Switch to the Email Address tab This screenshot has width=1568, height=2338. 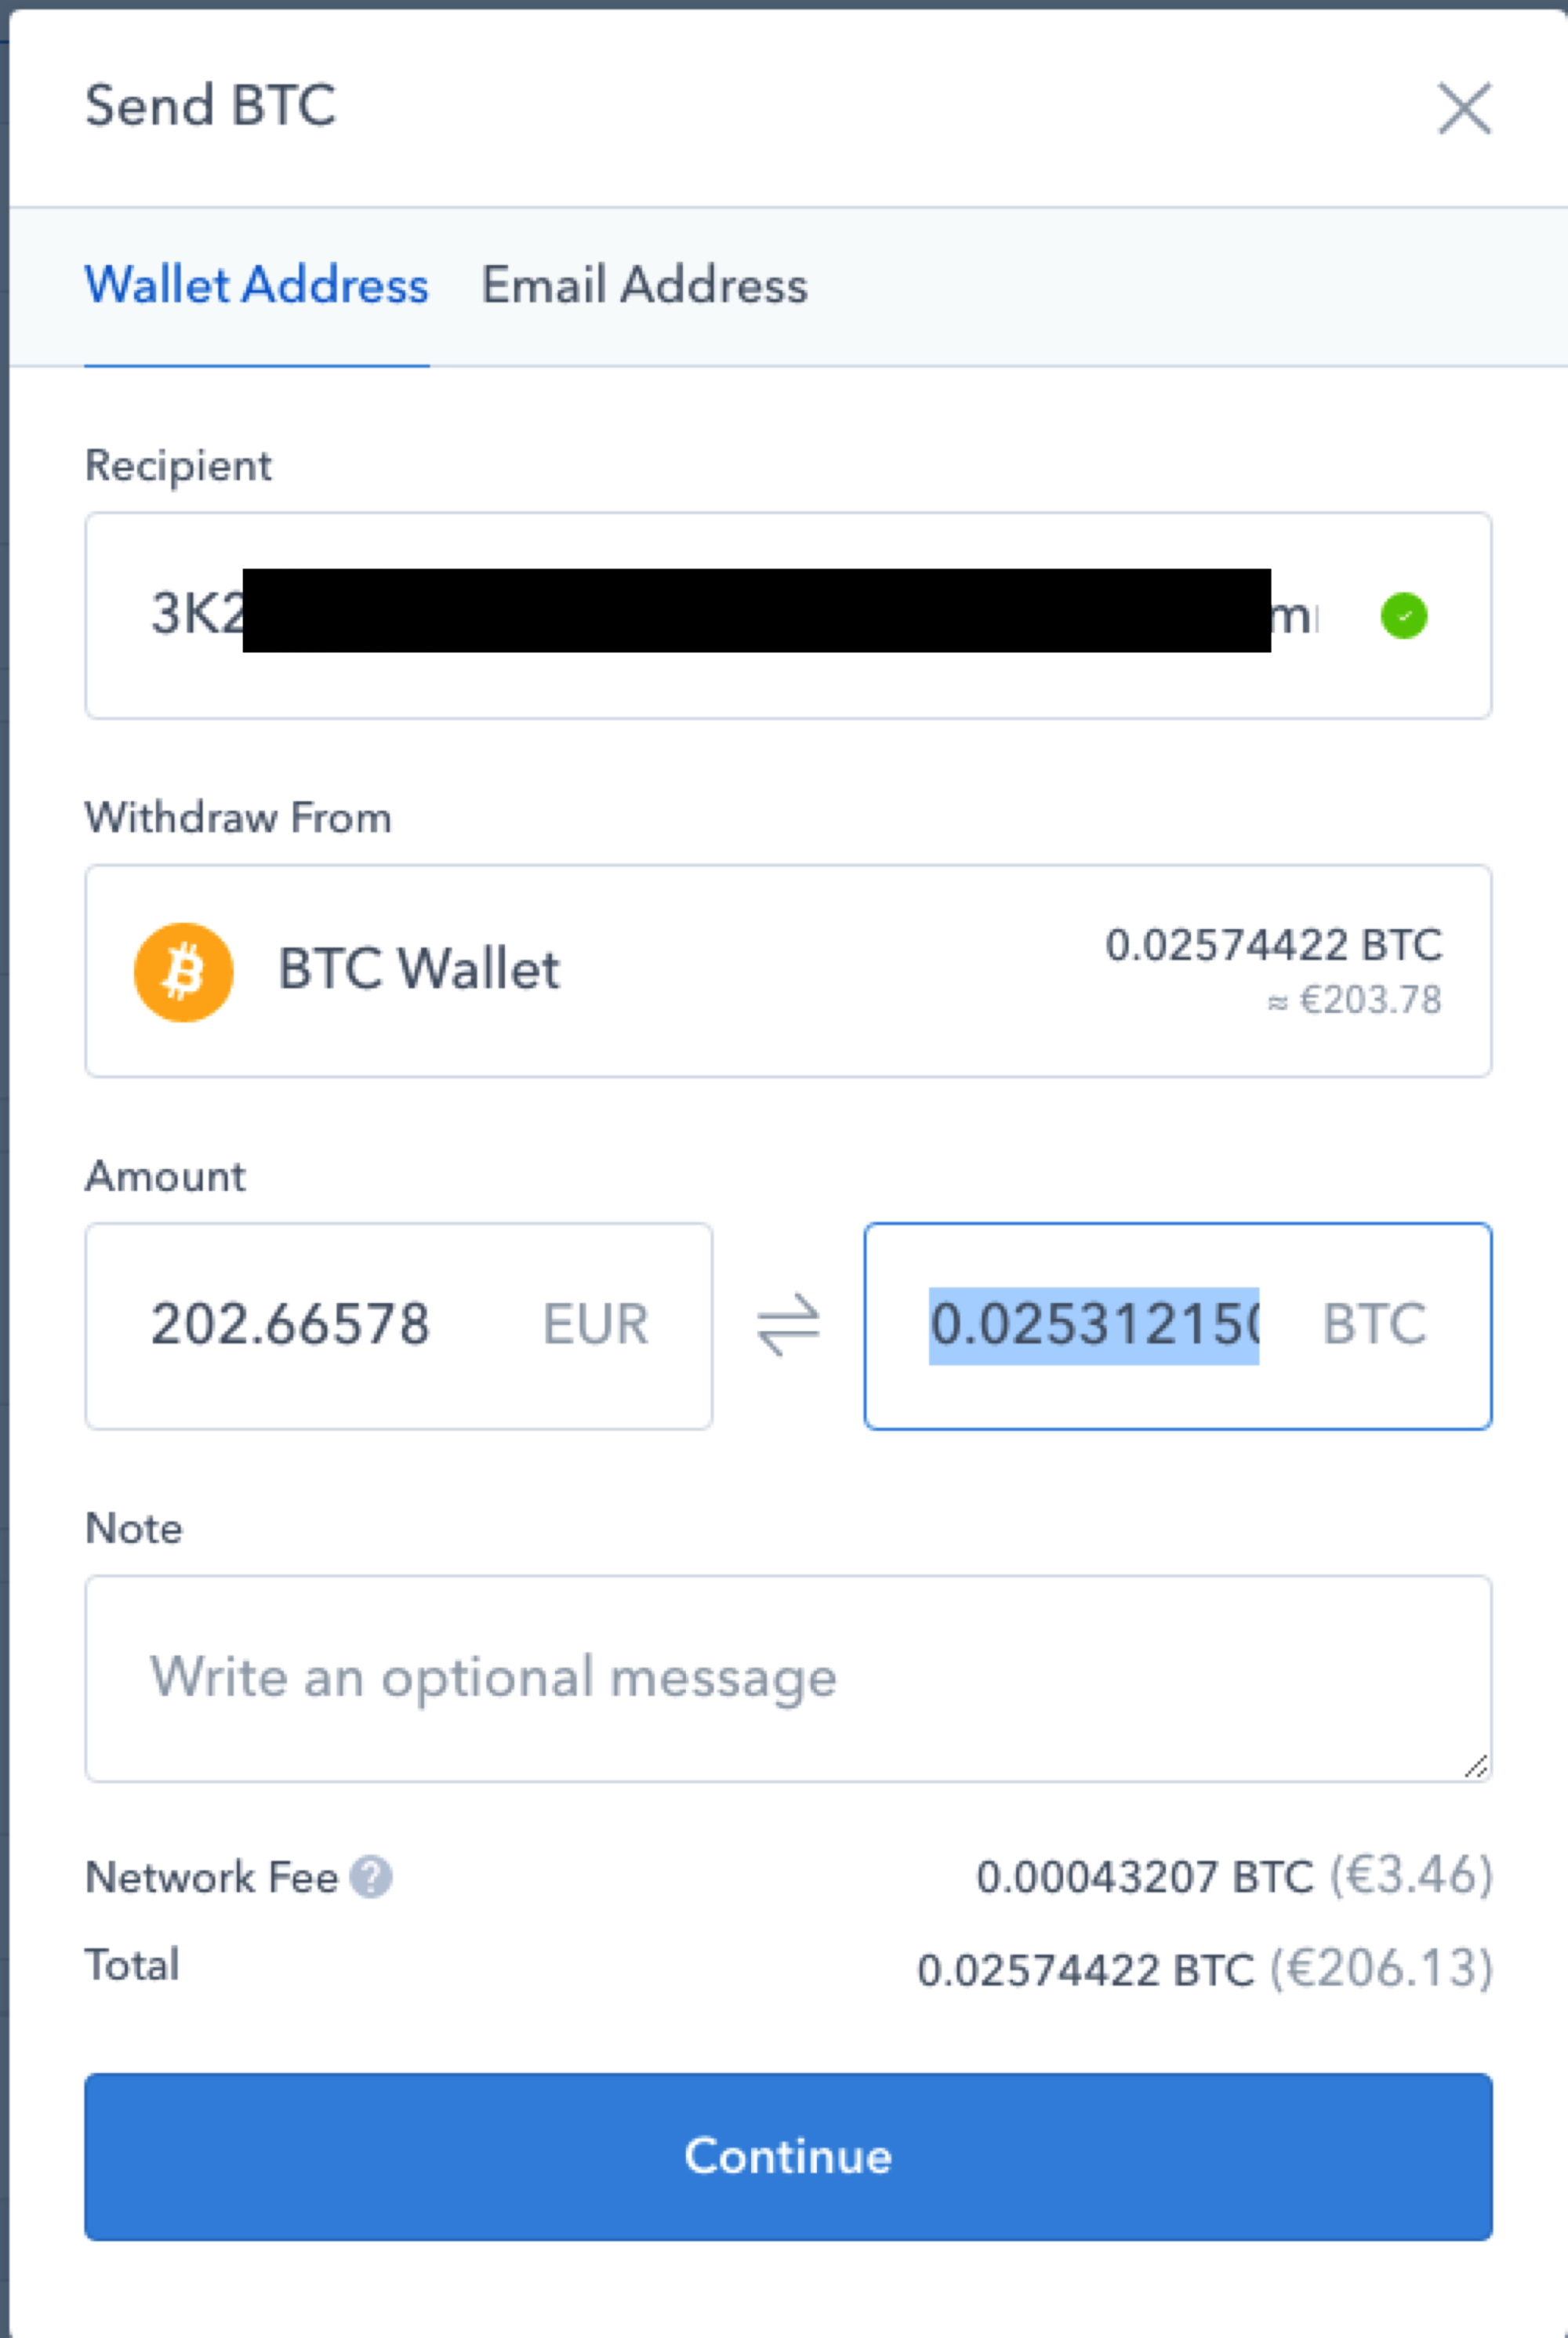point(645,285)
